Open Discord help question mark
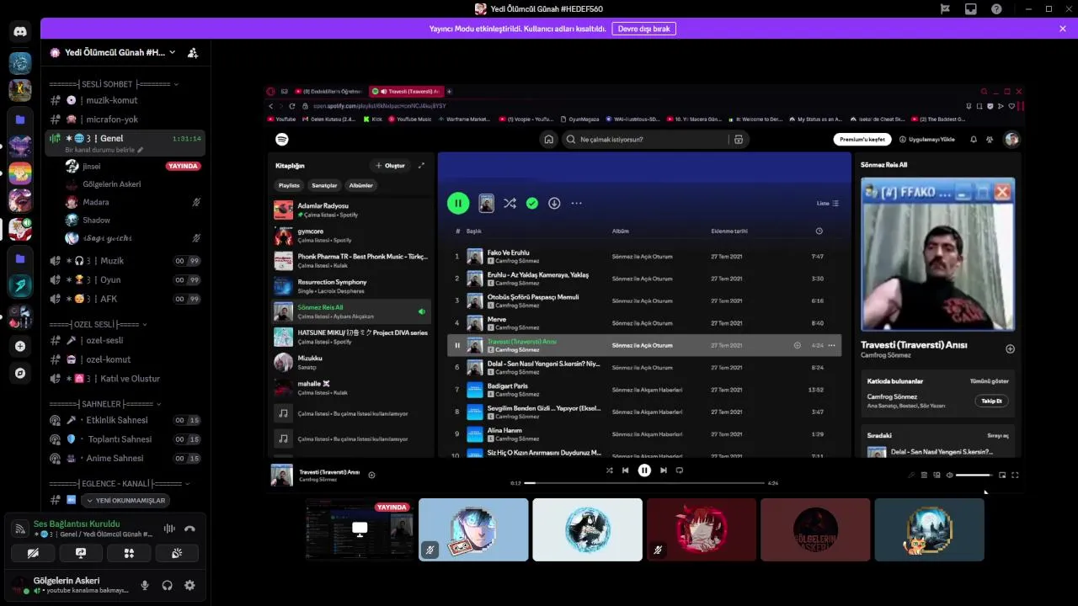Viewport: 1078px width, 606px height. coord(996,8)
